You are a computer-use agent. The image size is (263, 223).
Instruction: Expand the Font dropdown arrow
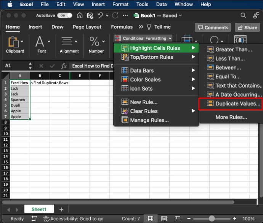click(49, 41)
